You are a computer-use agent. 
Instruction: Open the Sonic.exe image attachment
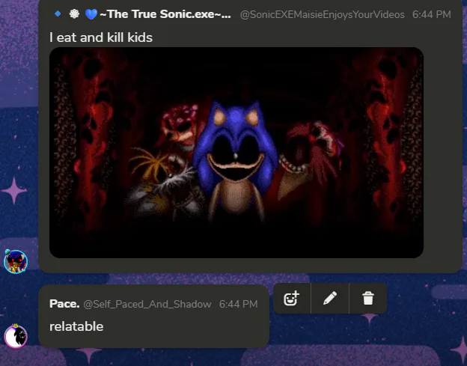coord(236,153)
